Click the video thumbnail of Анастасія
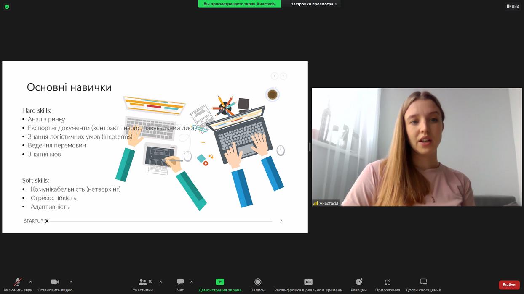This screenshot has width=524, height=294. (417, 147)
